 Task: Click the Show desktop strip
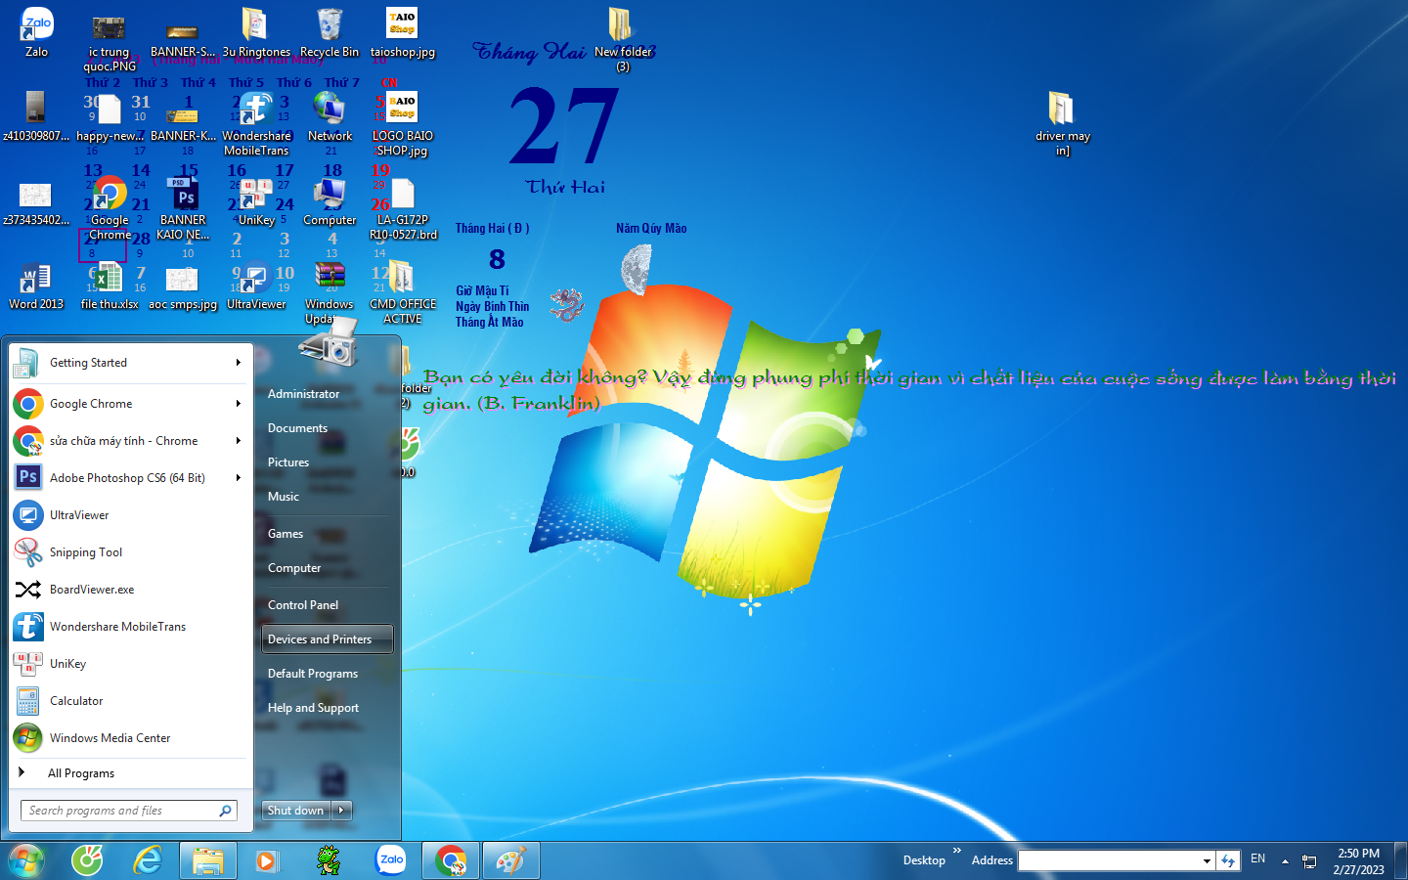[x=1401, y=860]
